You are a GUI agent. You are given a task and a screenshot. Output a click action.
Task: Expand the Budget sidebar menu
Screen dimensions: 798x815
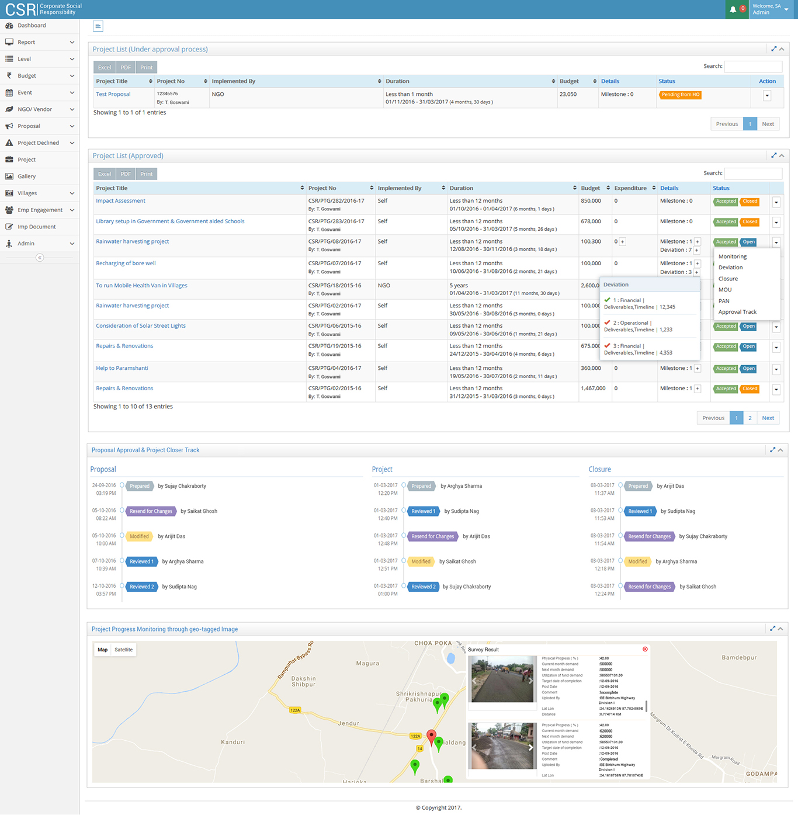coord(40,76)
